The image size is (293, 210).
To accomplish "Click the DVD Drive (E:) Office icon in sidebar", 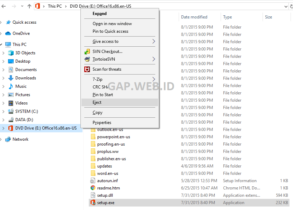I will [x=10, y=128].
